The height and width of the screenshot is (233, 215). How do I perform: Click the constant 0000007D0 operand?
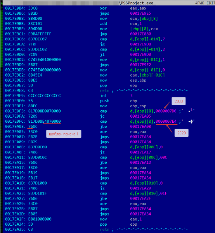click(x=166, y=111)
